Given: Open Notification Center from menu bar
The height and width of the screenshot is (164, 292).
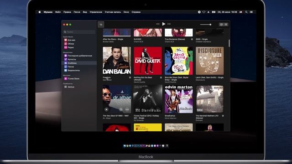Looking at the screenshot, I should point(251,12).
